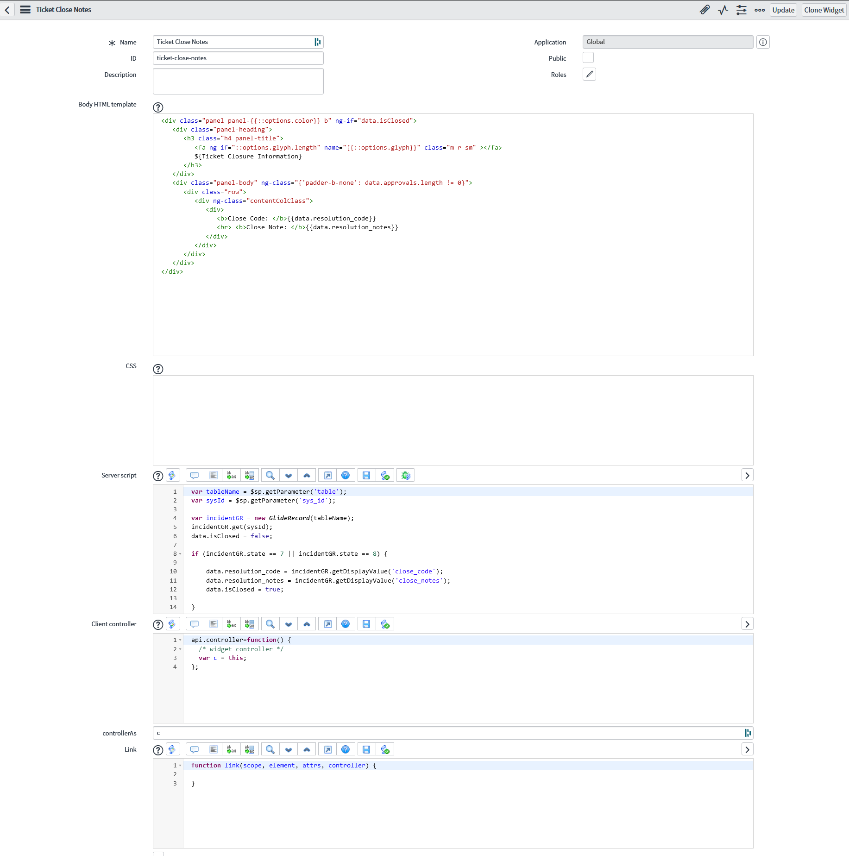Toggle syntax editor for Server script
Image resolution: width=849 pixels, height=867 pixels.
click(172, 475)
